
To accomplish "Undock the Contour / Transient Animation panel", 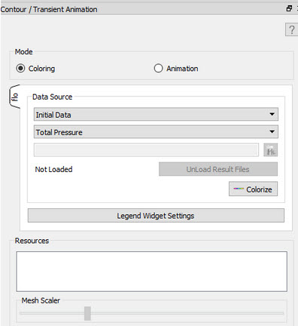I will pos(289,9).
